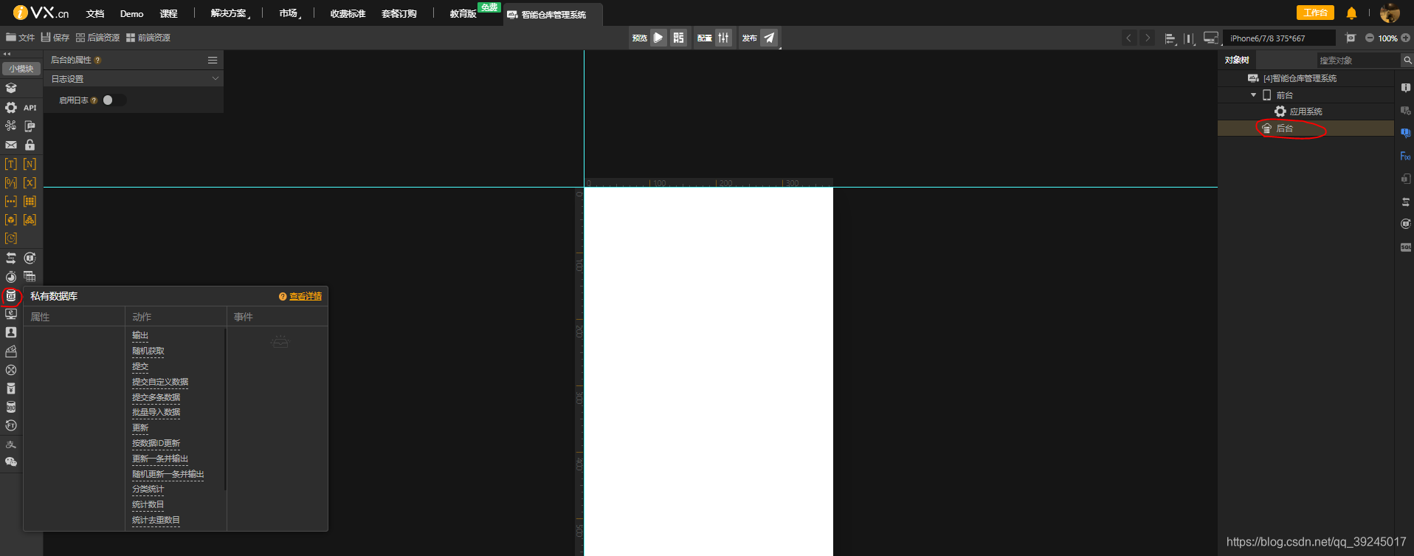This screenshot has width=1414, height=556.
Task: Open the 文档 menu item
Action: coord(95,14)
